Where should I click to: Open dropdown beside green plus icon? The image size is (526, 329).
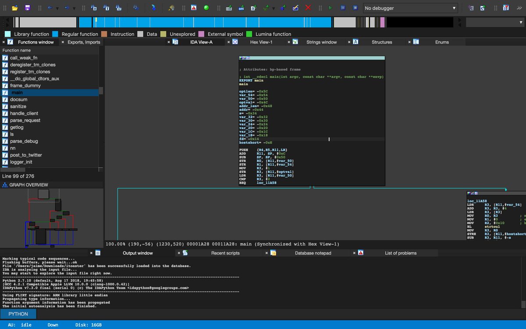pyautogui.click(x=274, y=8)
